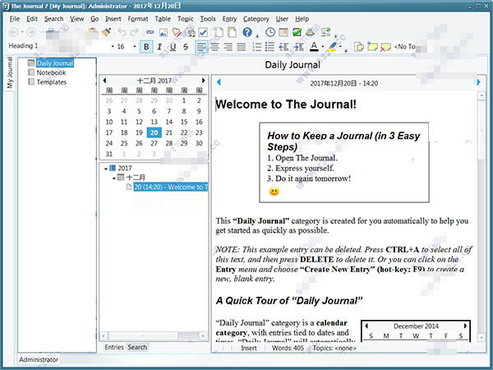Apply font color with the A icon
Image resolution: width=493 pixels, height=370 pixels.
pyautogui.click(x=314, y=47)
